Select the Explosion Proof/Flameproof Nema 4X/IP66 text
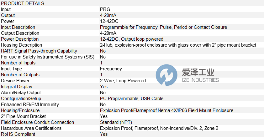This screenshot has height=137, width=264. [166, 110]
